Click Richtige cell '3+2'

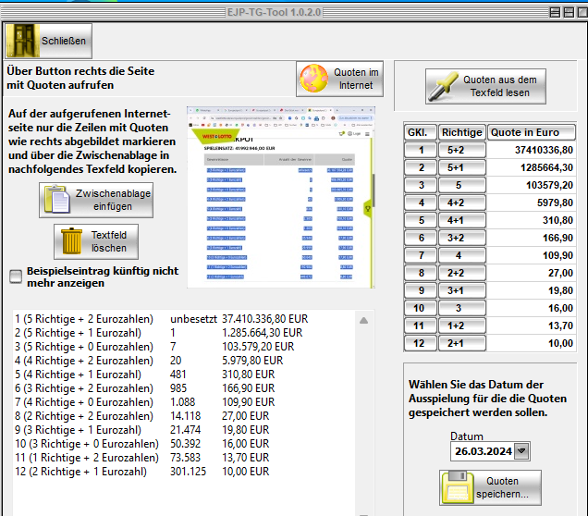462,238
